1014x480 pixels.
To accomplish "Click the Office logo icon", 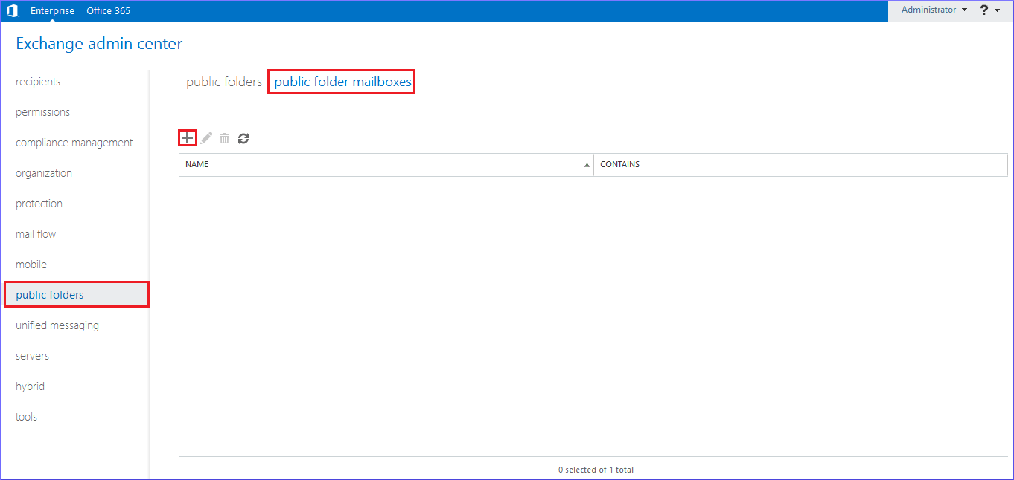I will click(12, 10).
